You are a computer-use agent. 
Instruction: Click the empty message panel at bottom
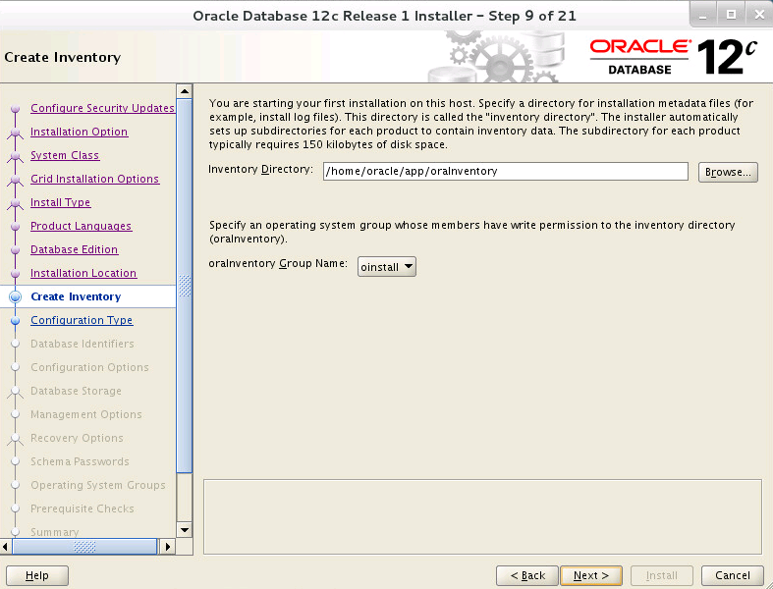[482, 516]
